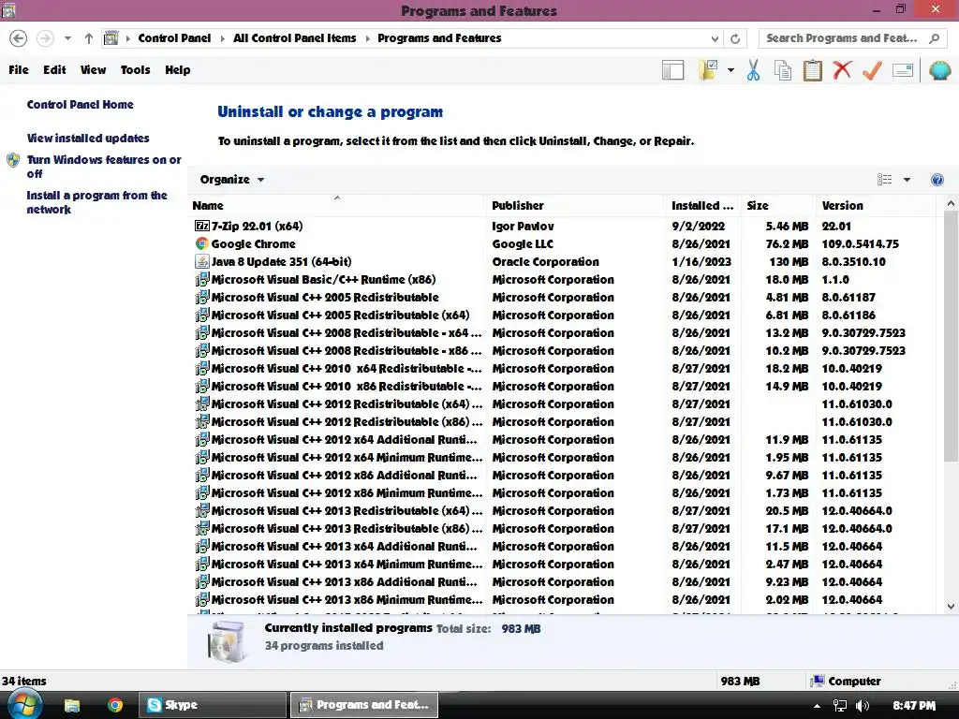959x719 pixels.
Task: Select the Google Chrome program entry
Action: (563, 244)
